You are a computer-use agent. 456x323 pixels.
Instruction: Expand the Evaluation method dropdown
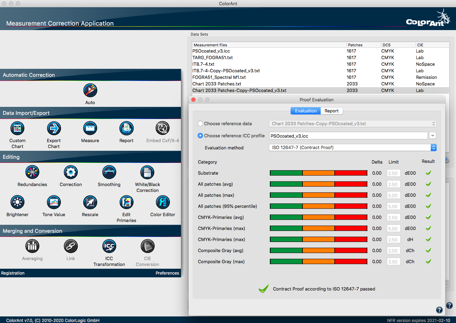(x=434, y=148)
